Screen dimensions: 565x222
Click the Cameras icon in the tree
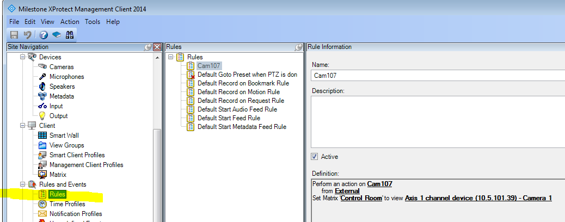point(42,67)
